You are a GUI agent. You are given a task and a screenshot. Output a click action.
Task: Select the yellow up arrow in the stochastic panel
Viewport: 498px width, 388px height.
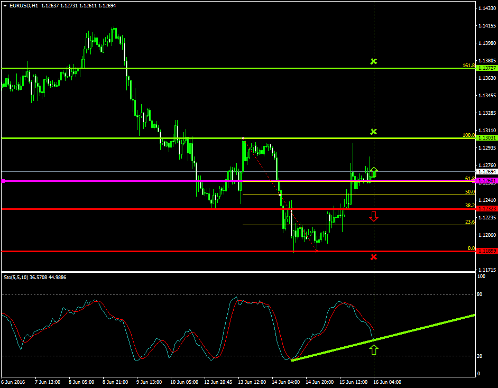(374, 349)
